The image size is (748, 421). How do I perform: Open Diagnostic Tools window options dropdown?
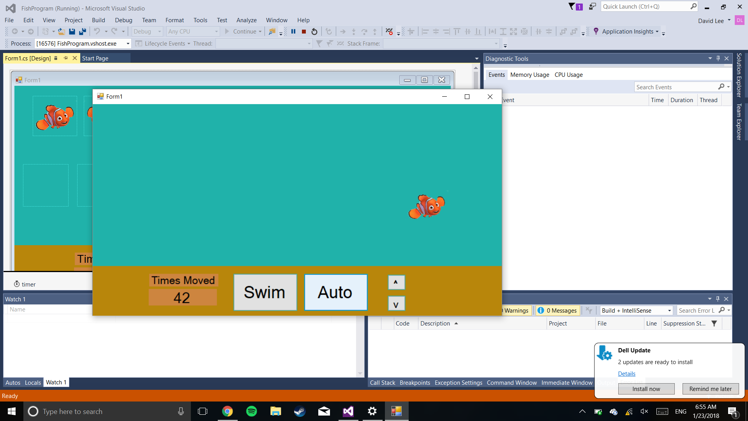click(x=710, y=58)
